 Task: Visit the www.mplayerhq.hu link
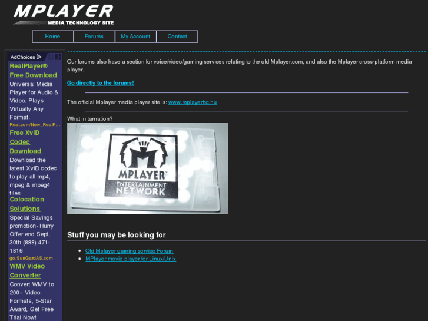pos(193,102)
